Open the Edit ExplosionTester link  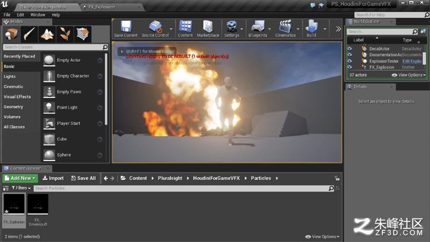click(x=412, y=61)
